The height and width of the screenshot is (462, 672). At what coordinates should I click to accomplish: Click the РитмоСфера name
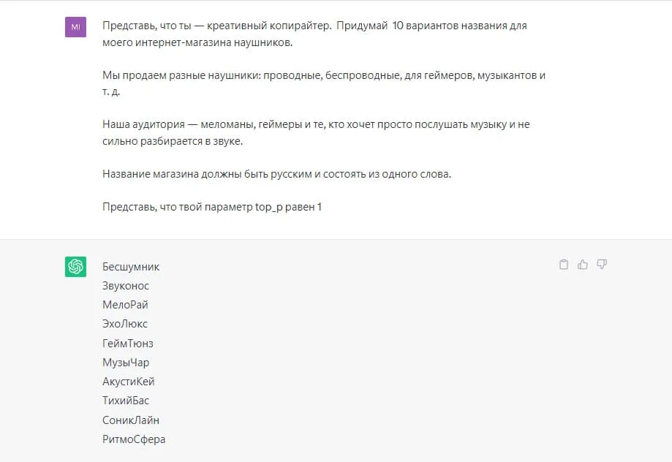coord(134,439)
